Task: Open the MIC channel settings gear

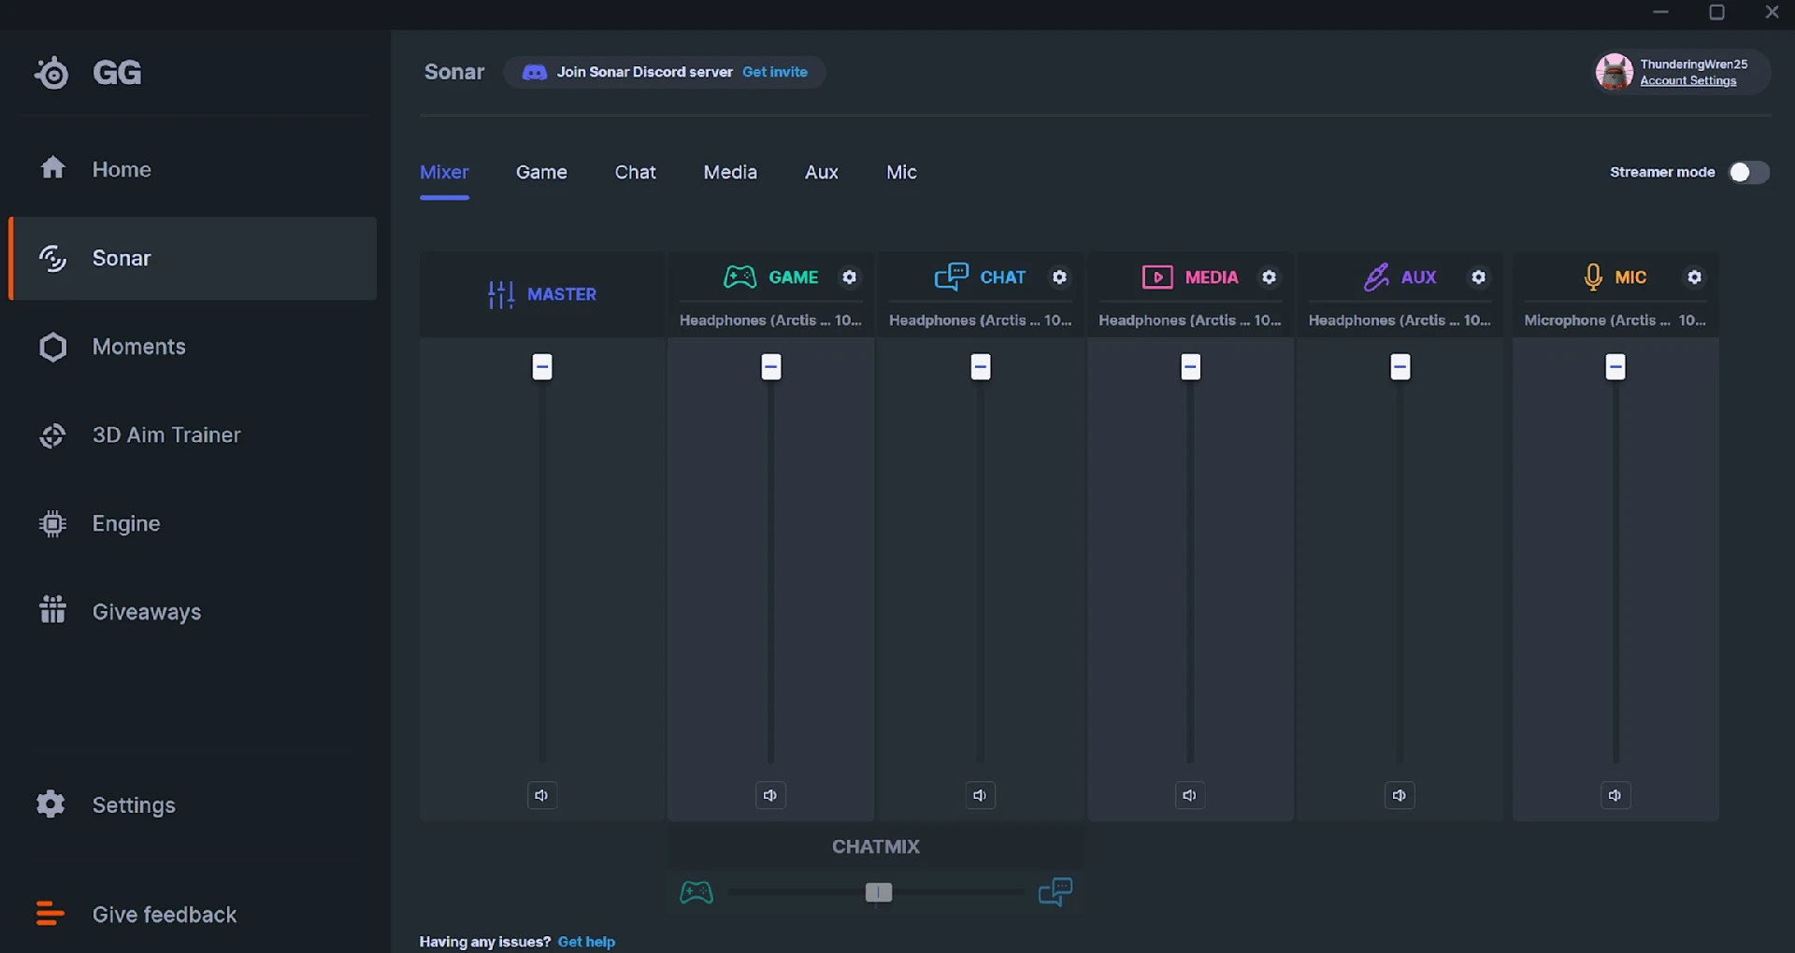Action: point(1694,277)
